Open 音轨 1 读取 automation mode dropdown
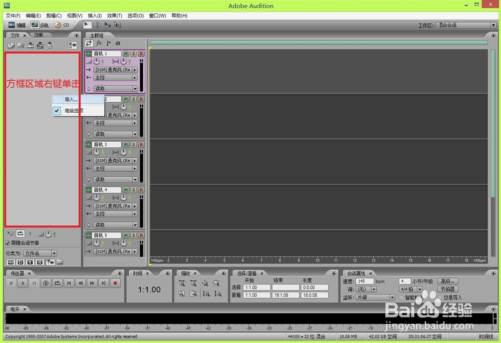The image size is (501, 343). tap(115, 89)
